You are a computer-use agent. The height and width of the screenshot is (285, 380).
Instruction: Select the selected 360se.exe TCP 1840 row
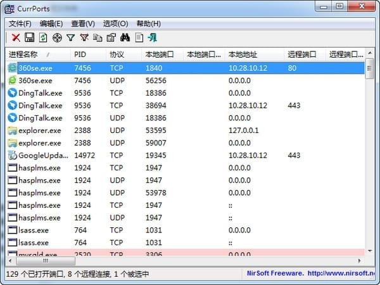point(186,68)
